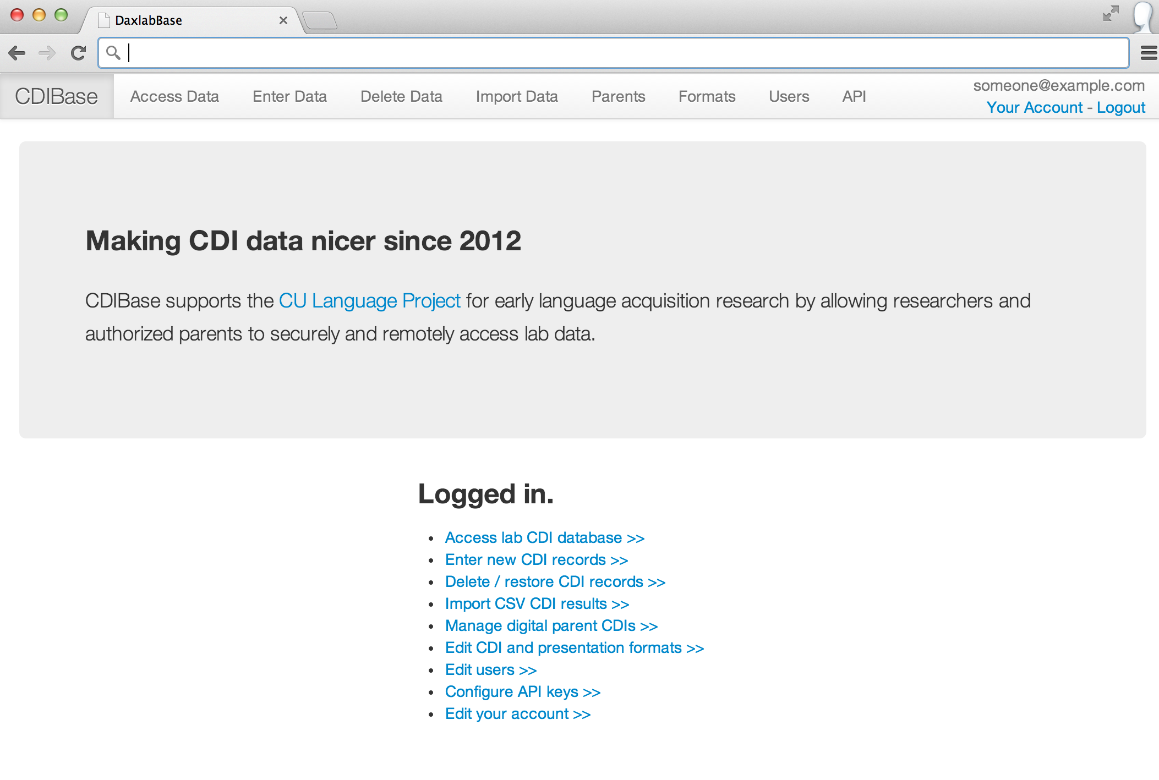Viewport: 1159px width, 780px height.
Task: Open the Users nav item
Action: coord(789,96)
